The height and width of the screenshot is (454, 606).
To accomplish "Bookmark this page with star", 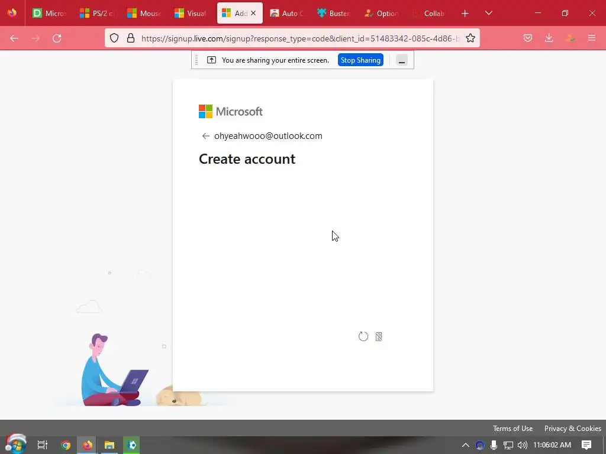I will click(x=470, y=38).
